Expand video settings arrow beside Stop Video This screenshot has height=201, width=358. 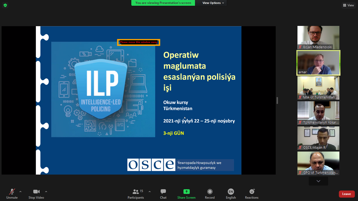[x=46, y=192]
